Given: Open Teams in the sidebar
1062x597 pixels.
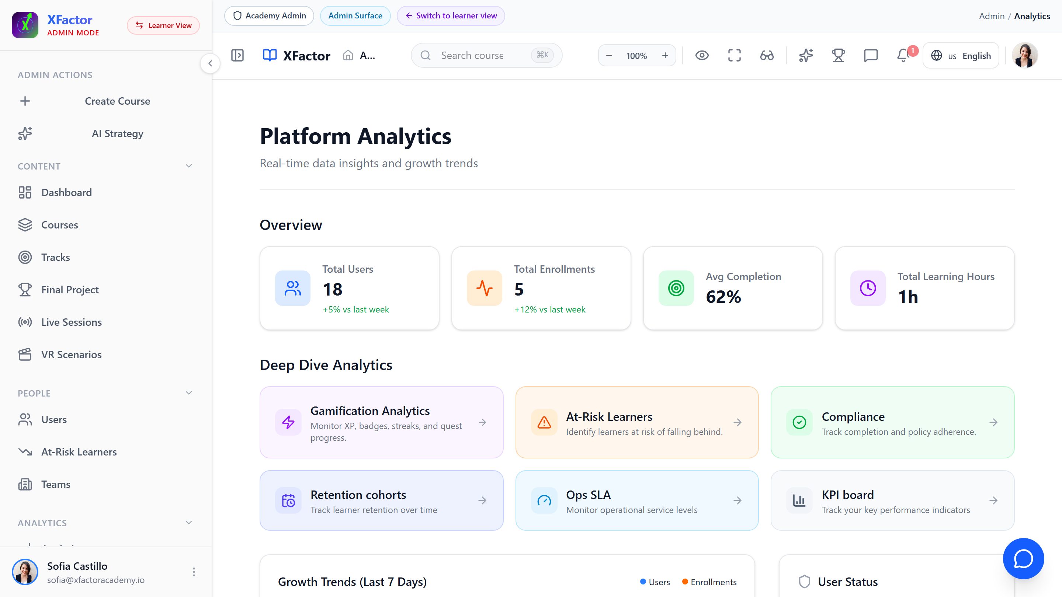Looking at the screenshot, I should [106, 485].
